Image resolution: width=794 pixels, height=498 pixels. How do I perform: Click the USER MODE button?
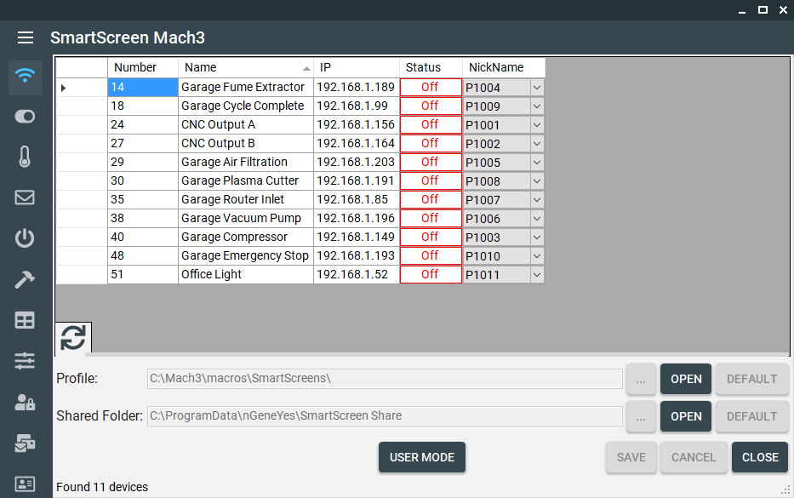421,457
